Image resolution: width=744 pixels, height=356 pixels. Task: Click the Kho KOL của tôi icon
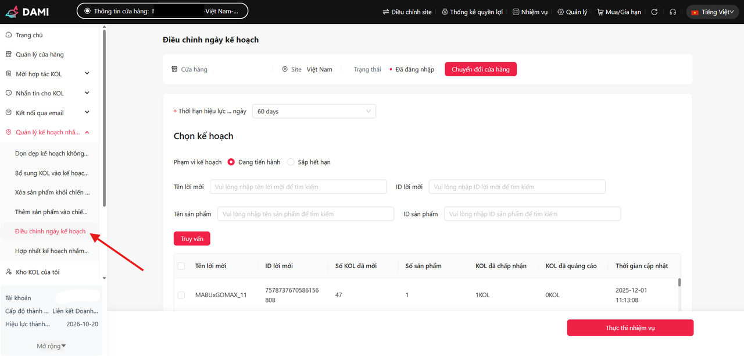pos(9,272)
